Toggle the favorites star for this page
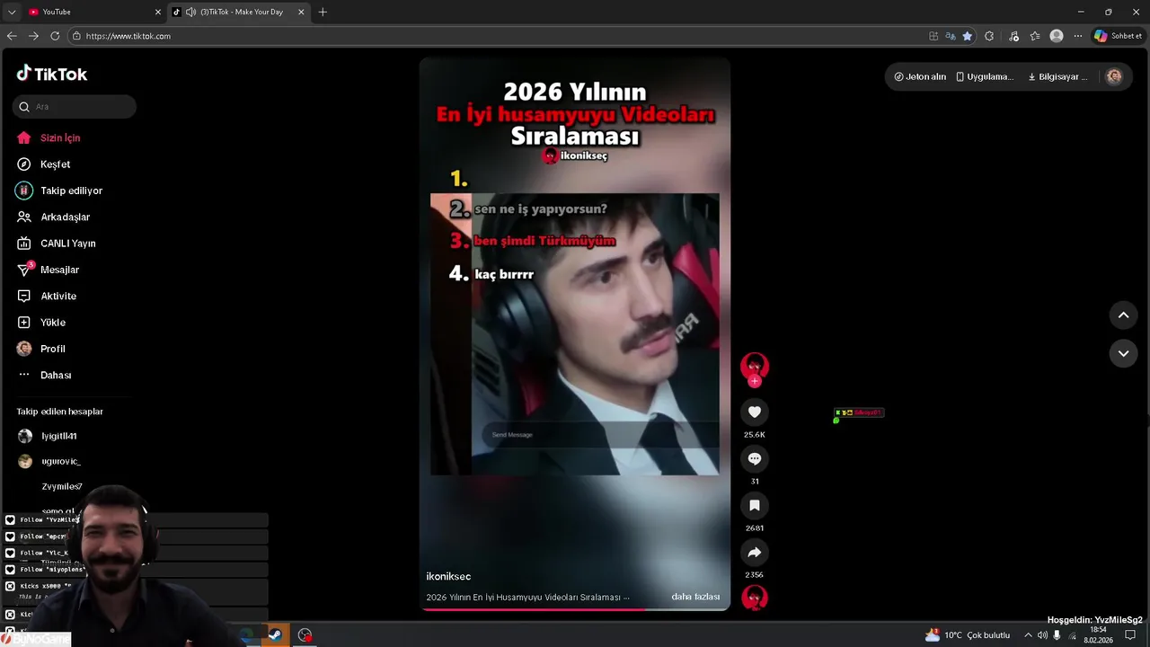1150x647 pixels. click(967, 36)
